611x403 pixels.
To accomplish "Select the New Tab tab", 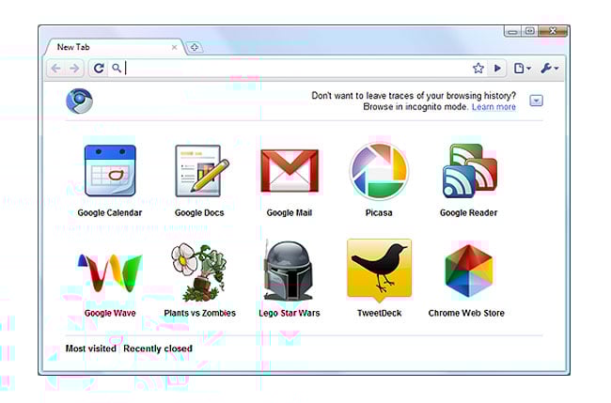I will [115, 47].
